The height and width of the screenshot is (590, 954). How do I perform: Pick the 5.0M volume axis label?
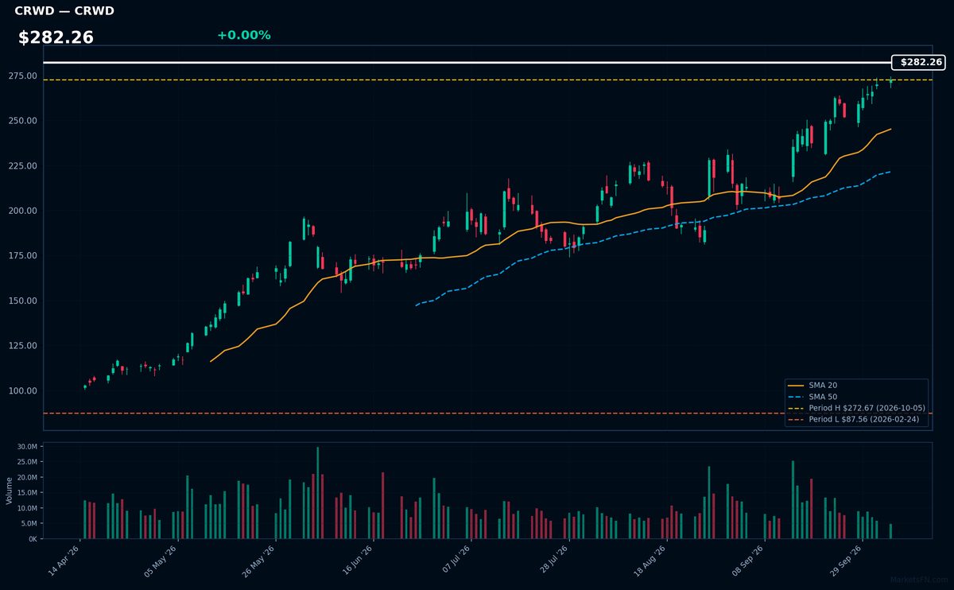28,524
